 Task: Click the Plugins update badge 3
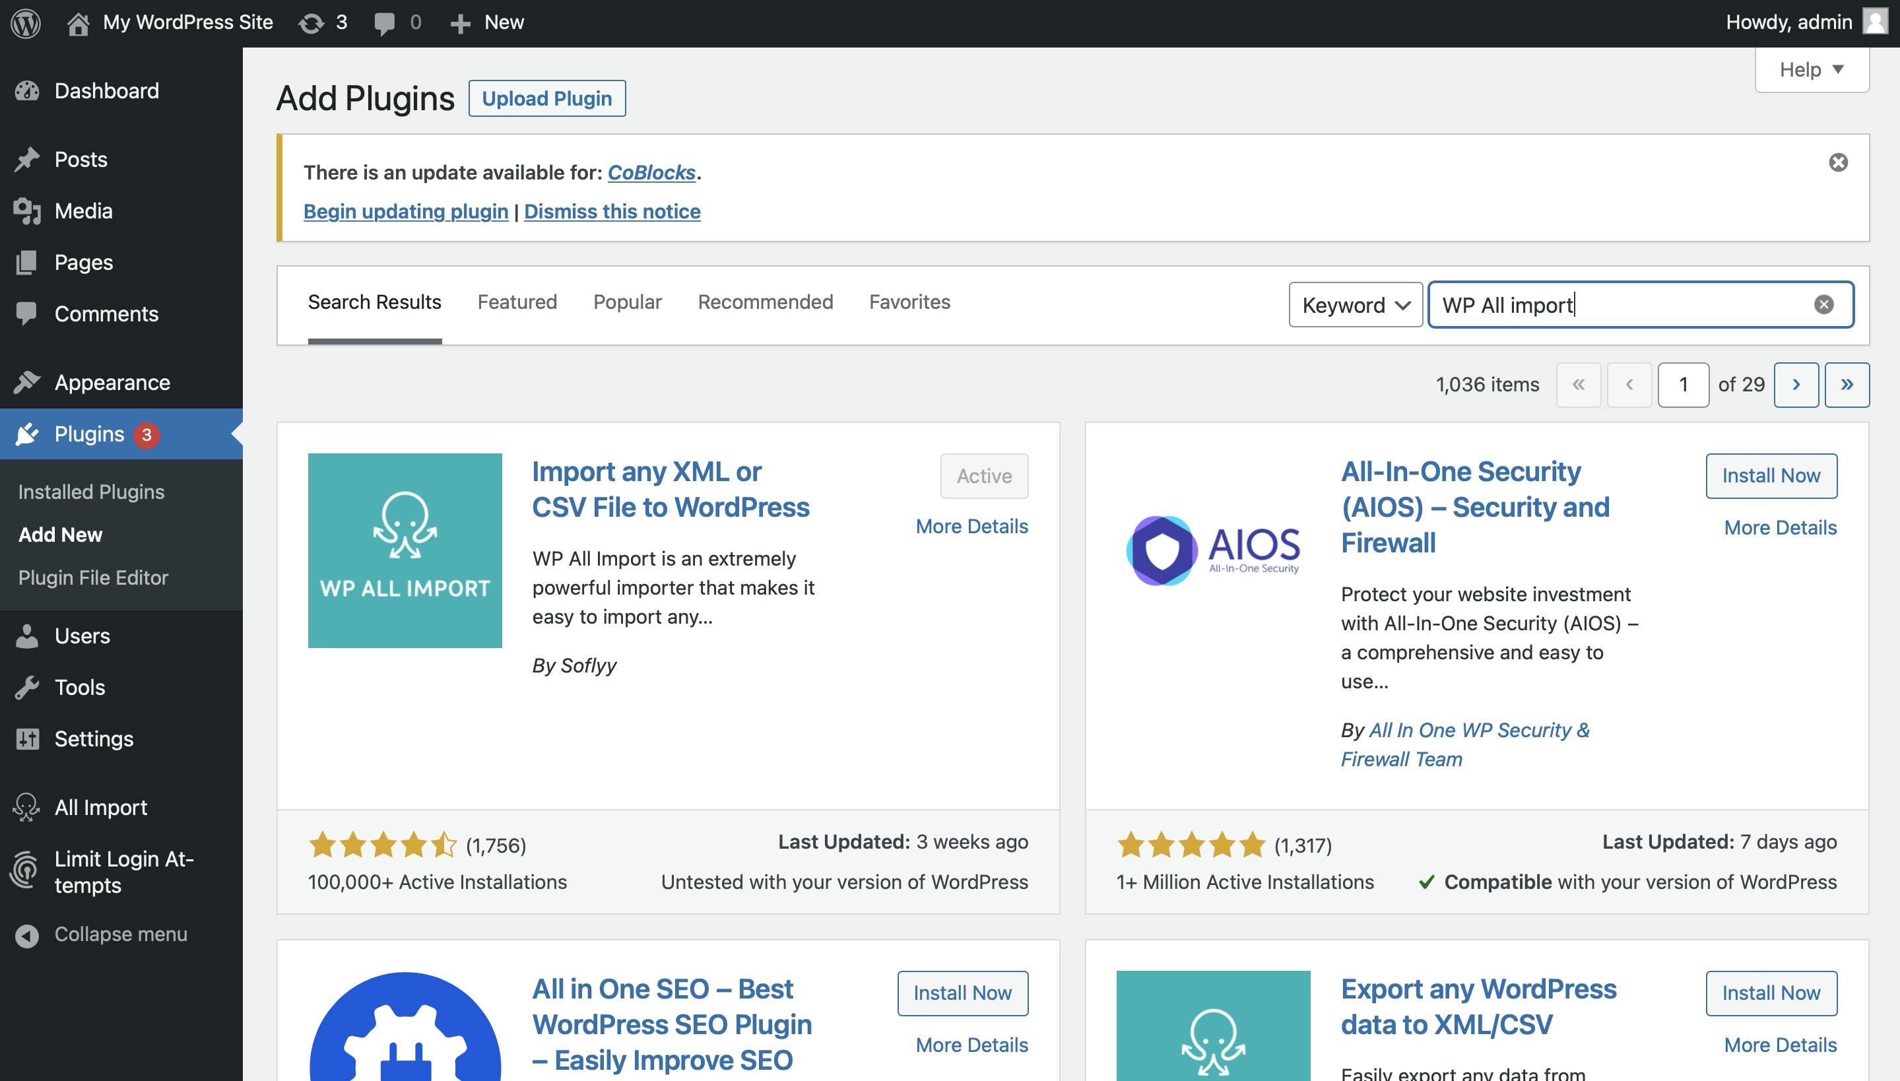coord(147,435)
